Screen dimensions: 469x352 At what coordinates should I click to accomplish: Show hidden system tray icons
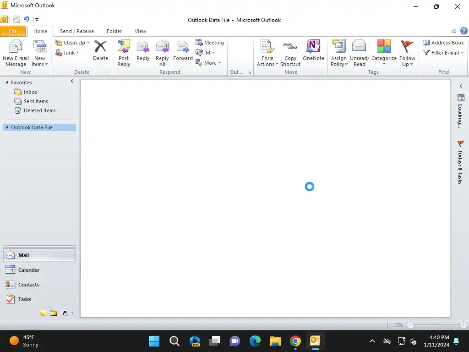pos(372,341)
